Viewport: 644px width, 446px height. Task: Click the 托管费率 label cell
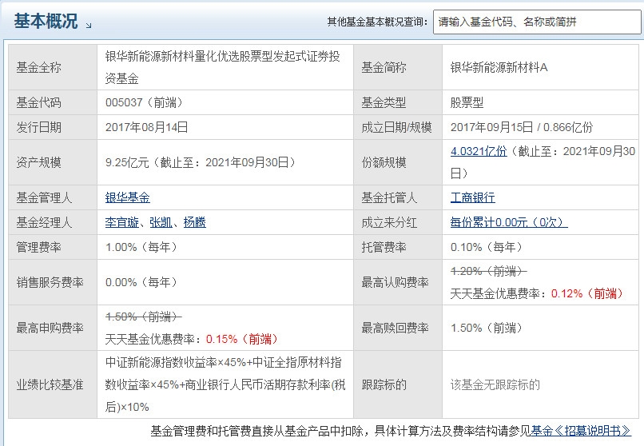pos(398,247)
